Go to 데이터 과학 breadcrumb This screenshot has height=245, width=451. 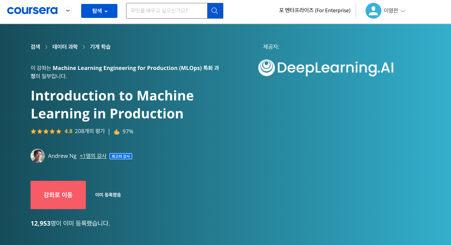(x=65, y=47)
